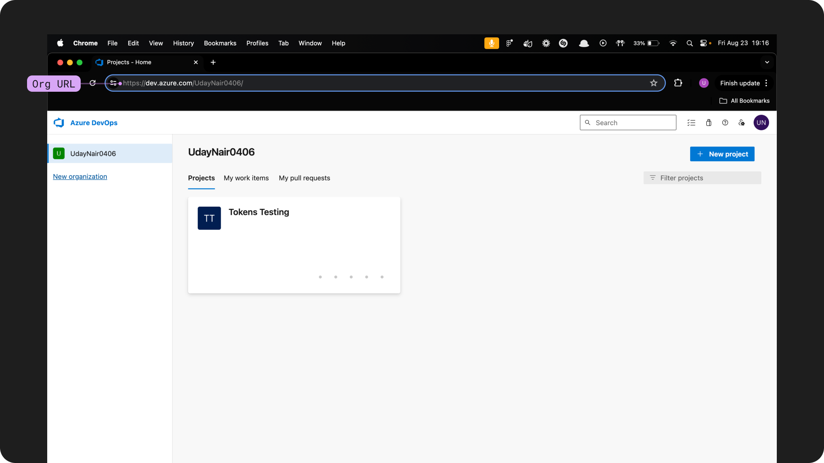Viewport: 824px width, 463px height.
Task: Select UdayNair0406 organization in sidebar
Action: [x=110, y=153]
